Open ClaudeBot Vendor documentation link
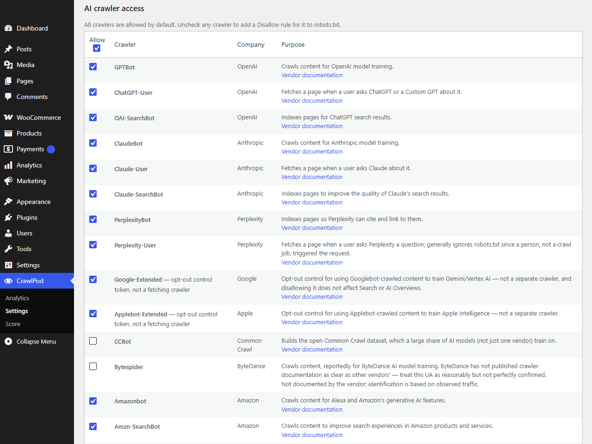The width and height of the screenshot is (592, 444). 312,152
